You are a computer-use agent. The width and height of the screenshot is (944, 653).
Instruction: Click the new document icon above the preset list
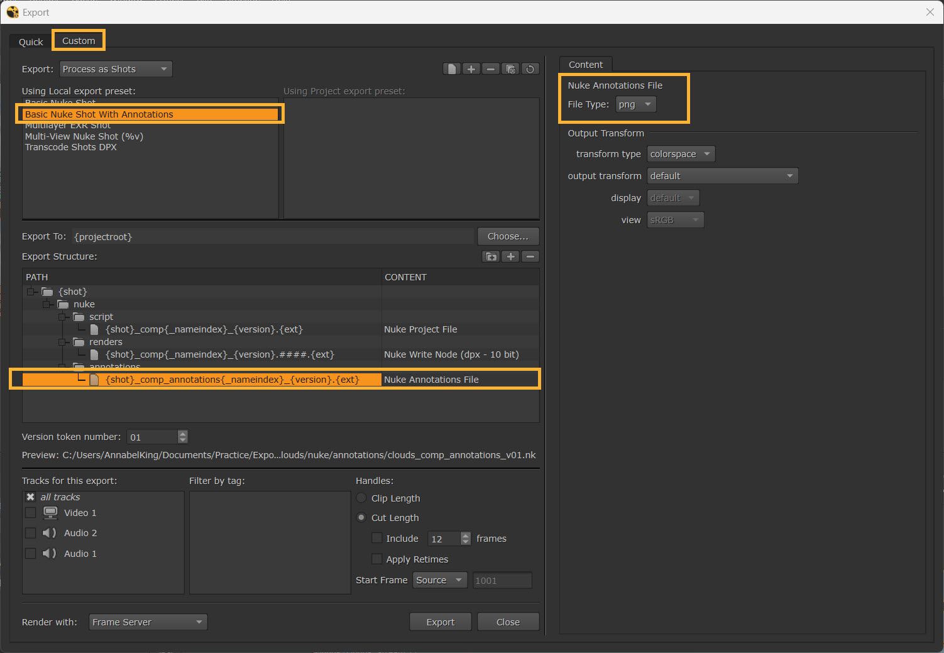(x=451, y=69)
